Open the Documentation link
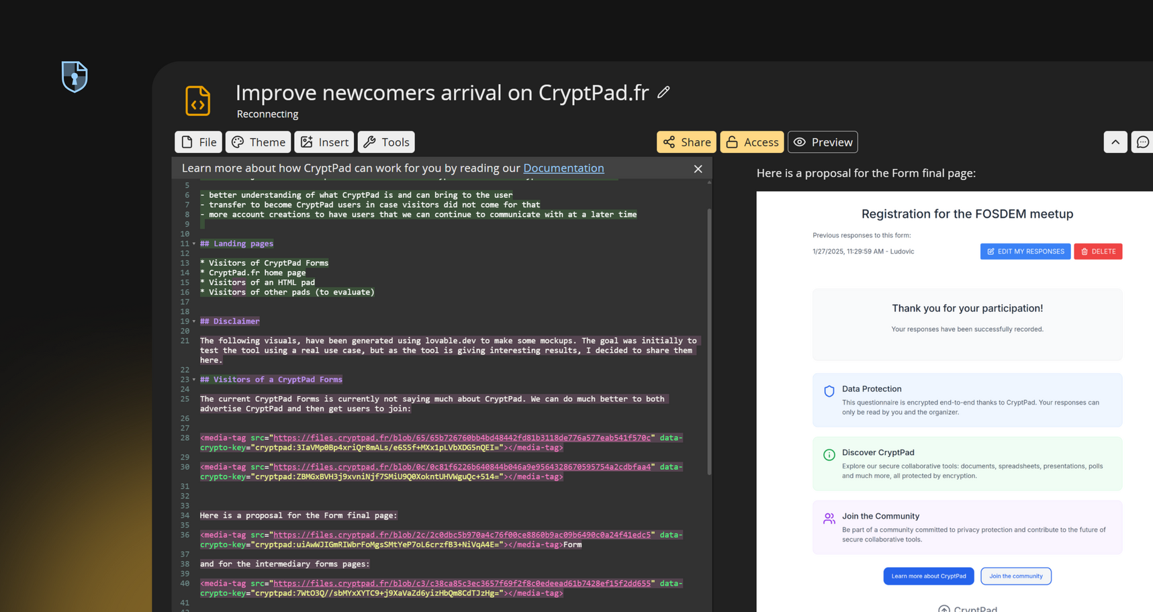Screen dimensions: 1153x612 coord(563,168)
